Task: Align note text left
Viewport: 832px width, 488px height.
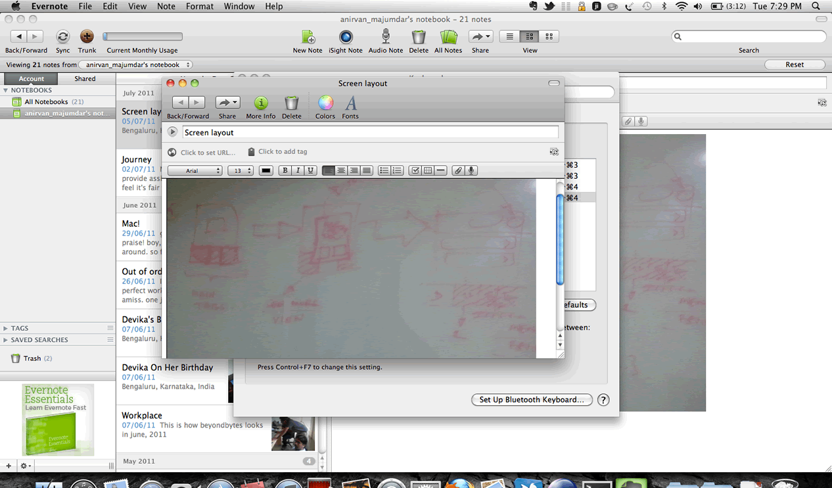Action: coord(329,170)
